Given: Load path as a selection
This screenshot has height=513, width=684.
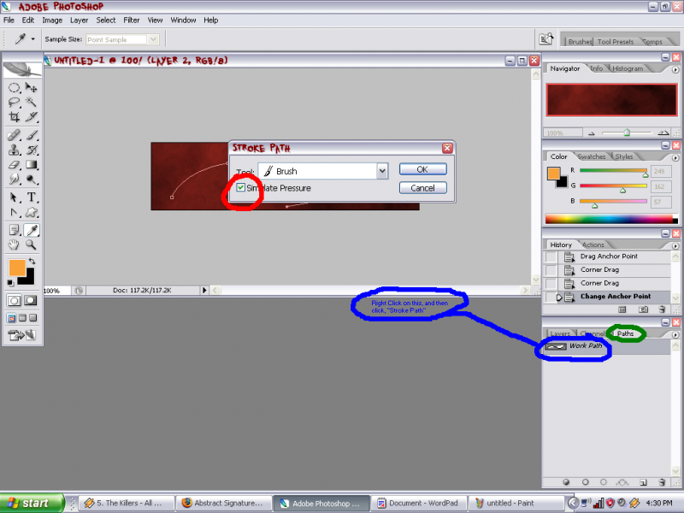Looking at the screenshot, I should (x=604, y=482).
